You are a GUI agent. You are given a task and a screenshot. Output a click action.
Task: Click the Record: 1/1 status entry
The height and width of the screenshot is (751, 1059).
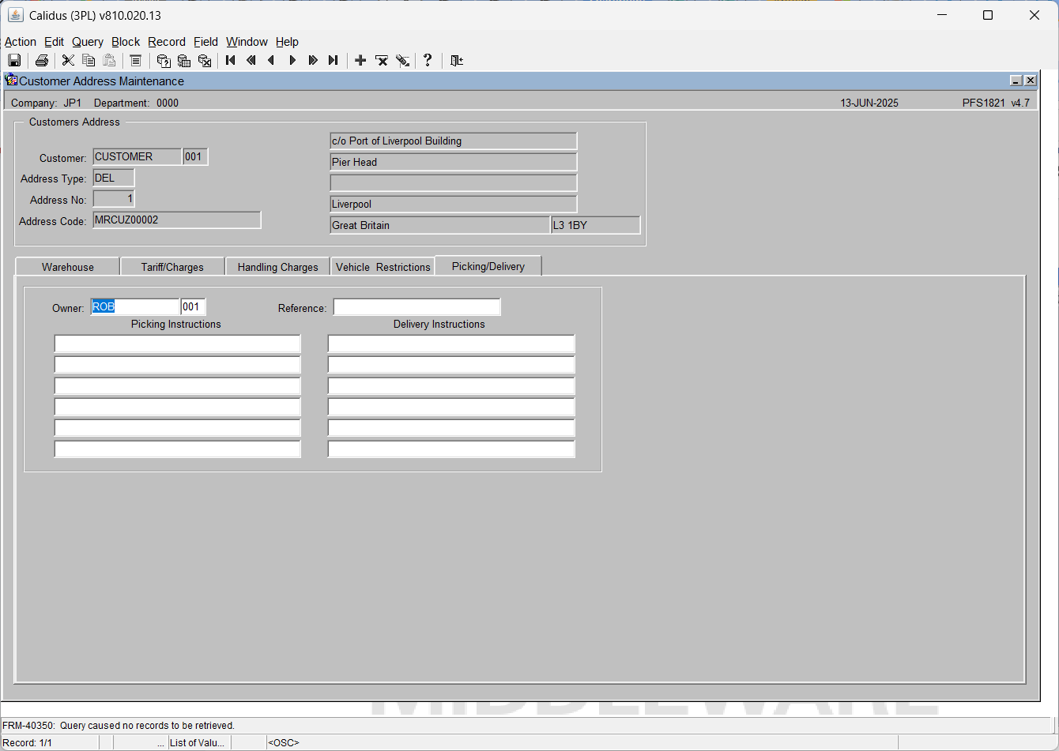click(x=28, y=743)
